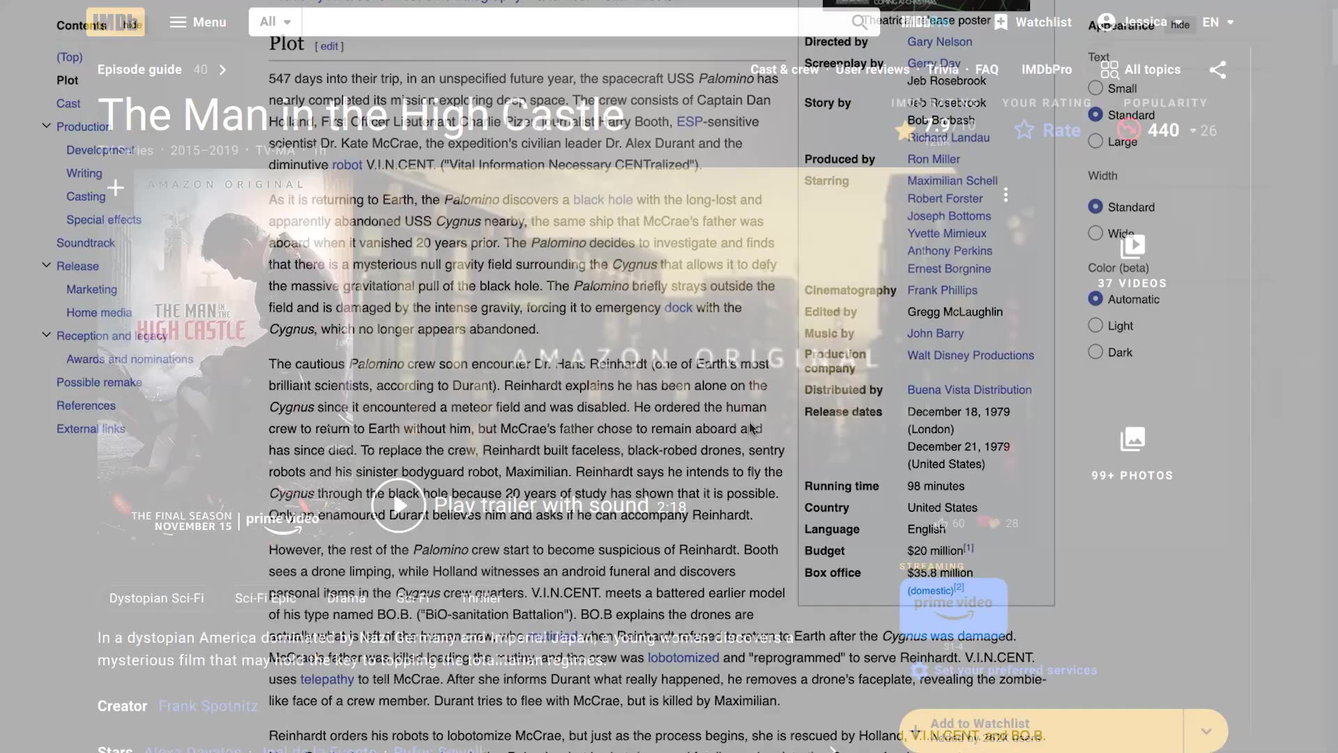
Task: Open the All search category dropdown
Action: [x=275, y=22]
